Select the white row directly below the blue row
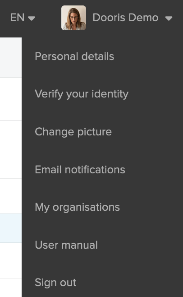 click(x=11, y=260)
